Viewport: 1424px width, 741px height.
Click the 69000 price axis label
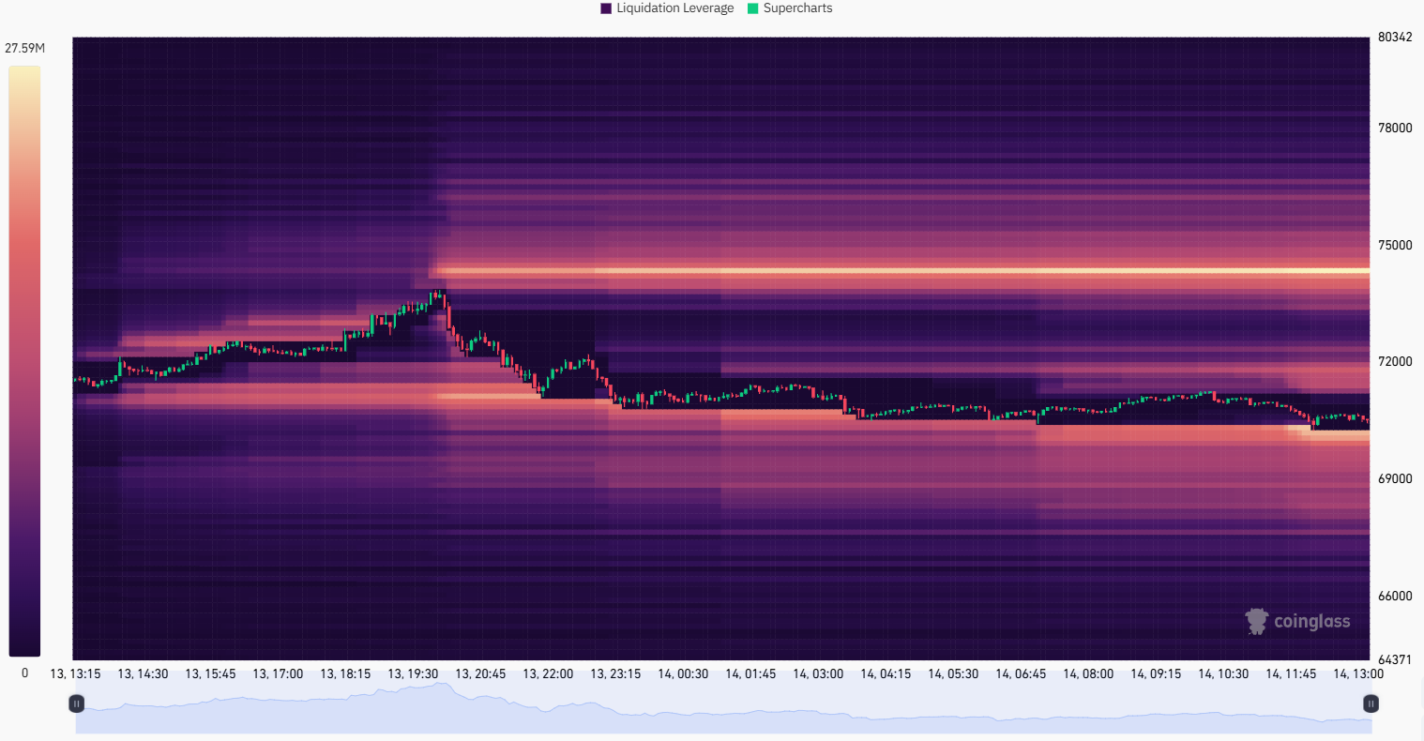click(x=1395, y=479)
